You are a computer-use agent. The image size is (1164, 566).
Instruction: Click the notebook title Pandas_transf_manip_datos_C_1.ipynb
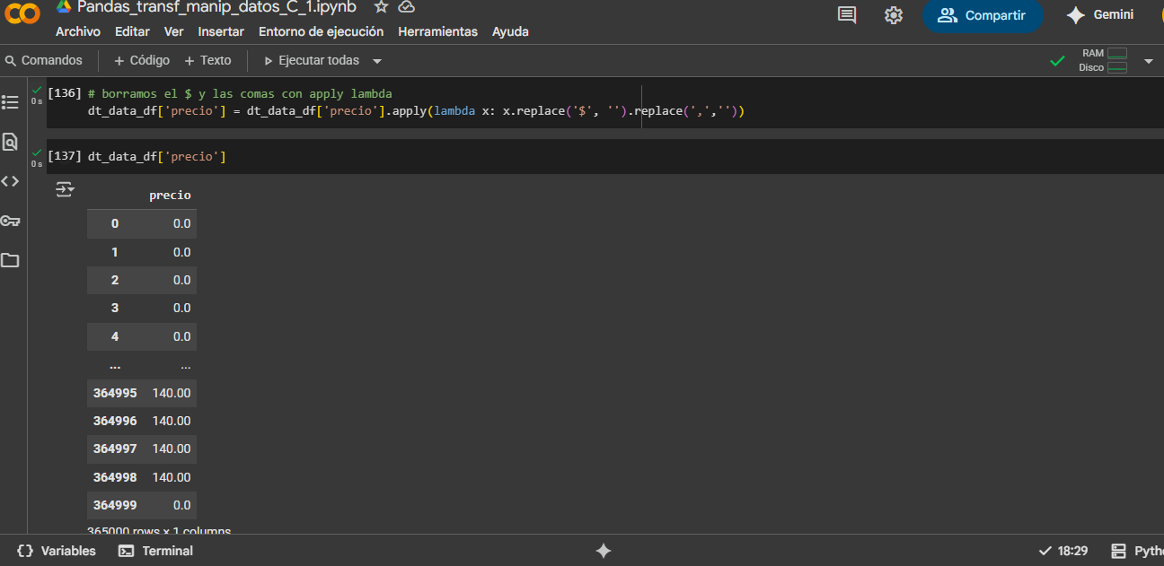click(216, 7)
